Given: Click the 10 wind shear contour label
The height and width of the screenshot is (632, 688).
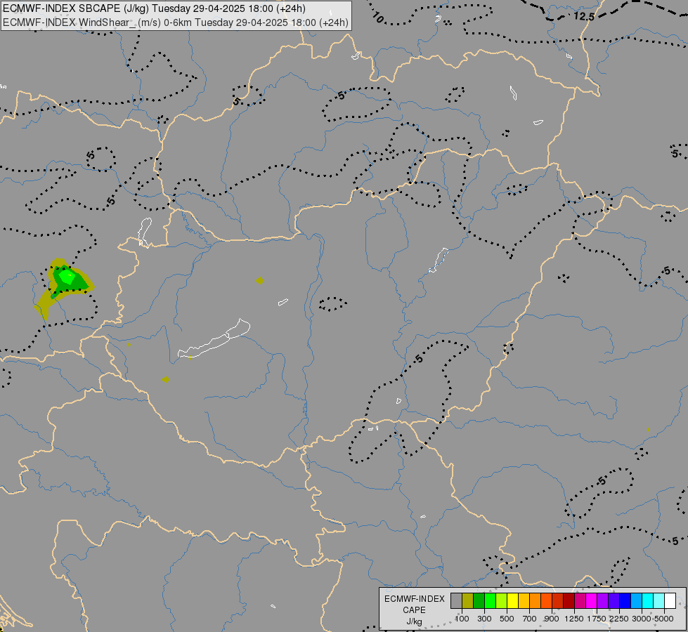Looking at the screenshot, I should tap(378, 17).
